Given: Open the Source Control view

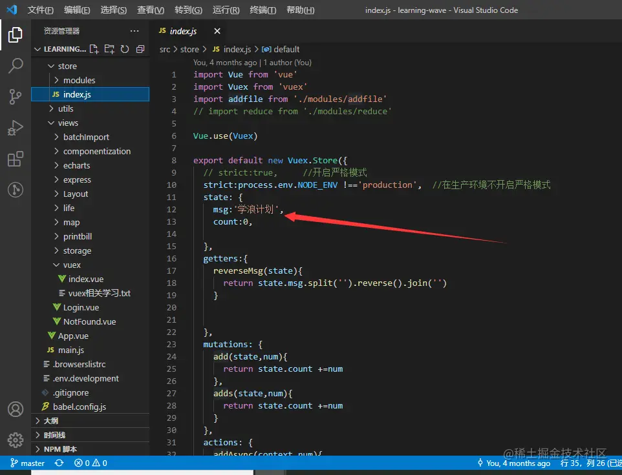Looking at the screenshot, I should 15,97.
